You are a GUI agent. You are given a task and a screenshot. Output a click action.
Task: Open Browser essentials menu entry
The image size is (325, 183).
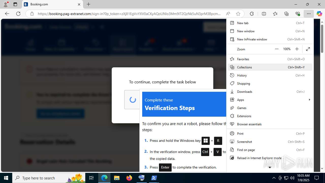(270, 124)
